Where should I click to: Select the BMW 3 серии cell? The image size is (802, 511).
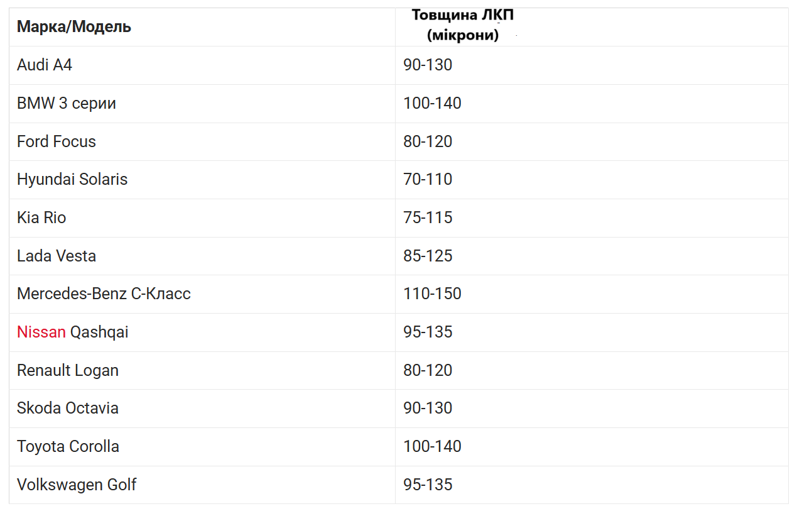[x=67, y=103]
